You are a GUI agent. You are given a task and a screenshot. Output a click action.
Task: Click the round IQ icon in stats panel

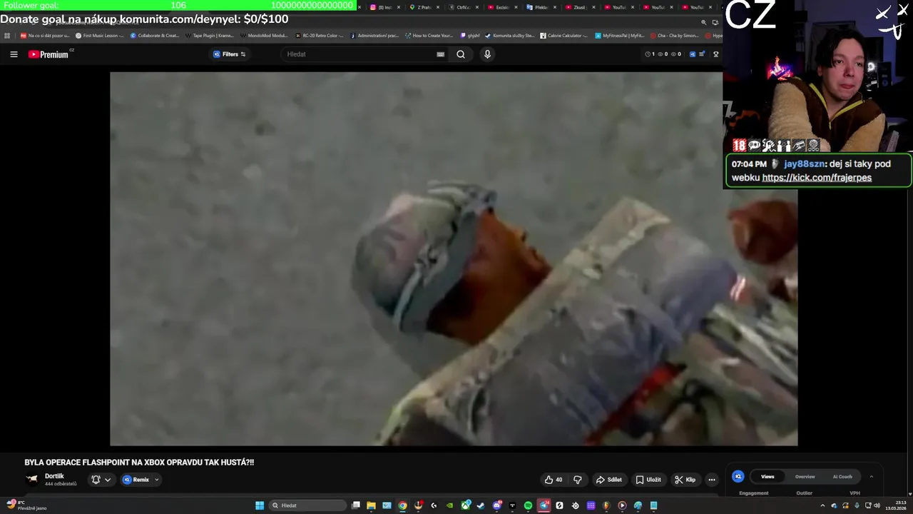(x=738, y=476)
